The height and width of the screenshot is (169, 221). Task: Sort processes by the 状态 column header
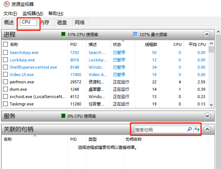117,44
